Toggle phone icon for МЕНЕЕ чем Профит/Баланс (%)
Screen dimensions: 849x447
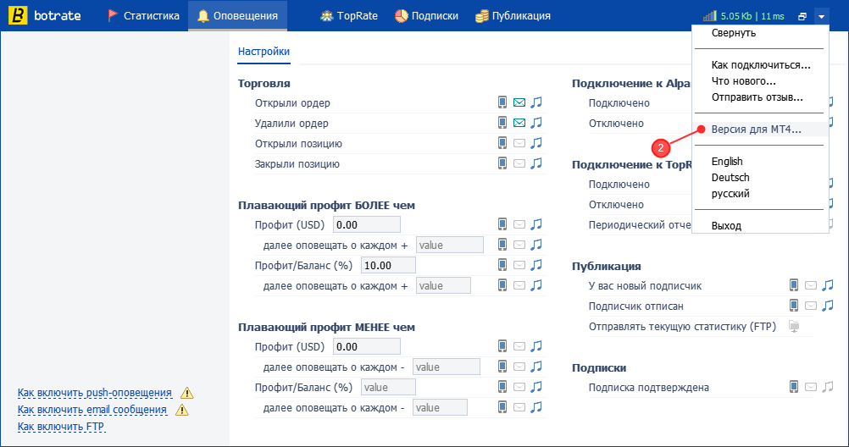(502, 386)
